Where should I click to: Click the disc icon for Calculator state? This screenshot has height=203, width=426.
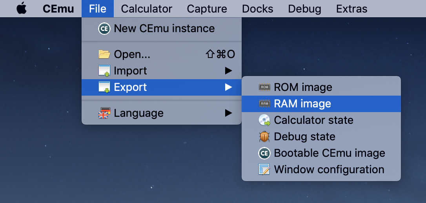tap(264, 120)
